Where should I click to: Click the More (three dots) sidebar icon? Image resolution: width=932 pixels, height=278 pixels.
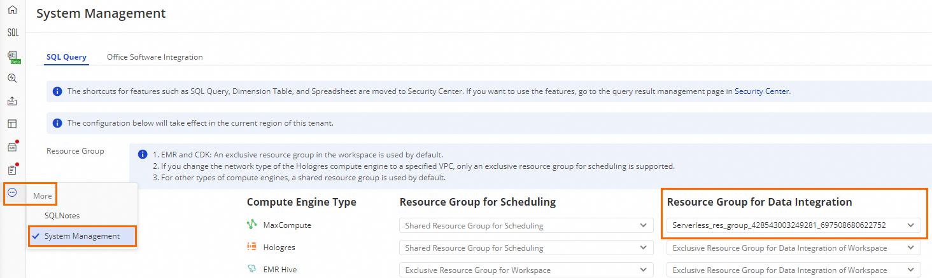click(x=12, y=193)
